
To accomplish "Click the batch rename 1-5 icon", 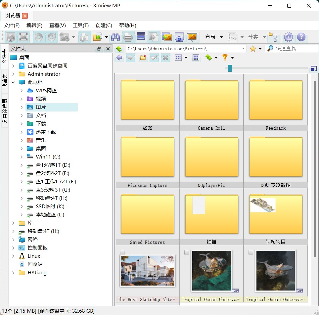I will 233,37.
